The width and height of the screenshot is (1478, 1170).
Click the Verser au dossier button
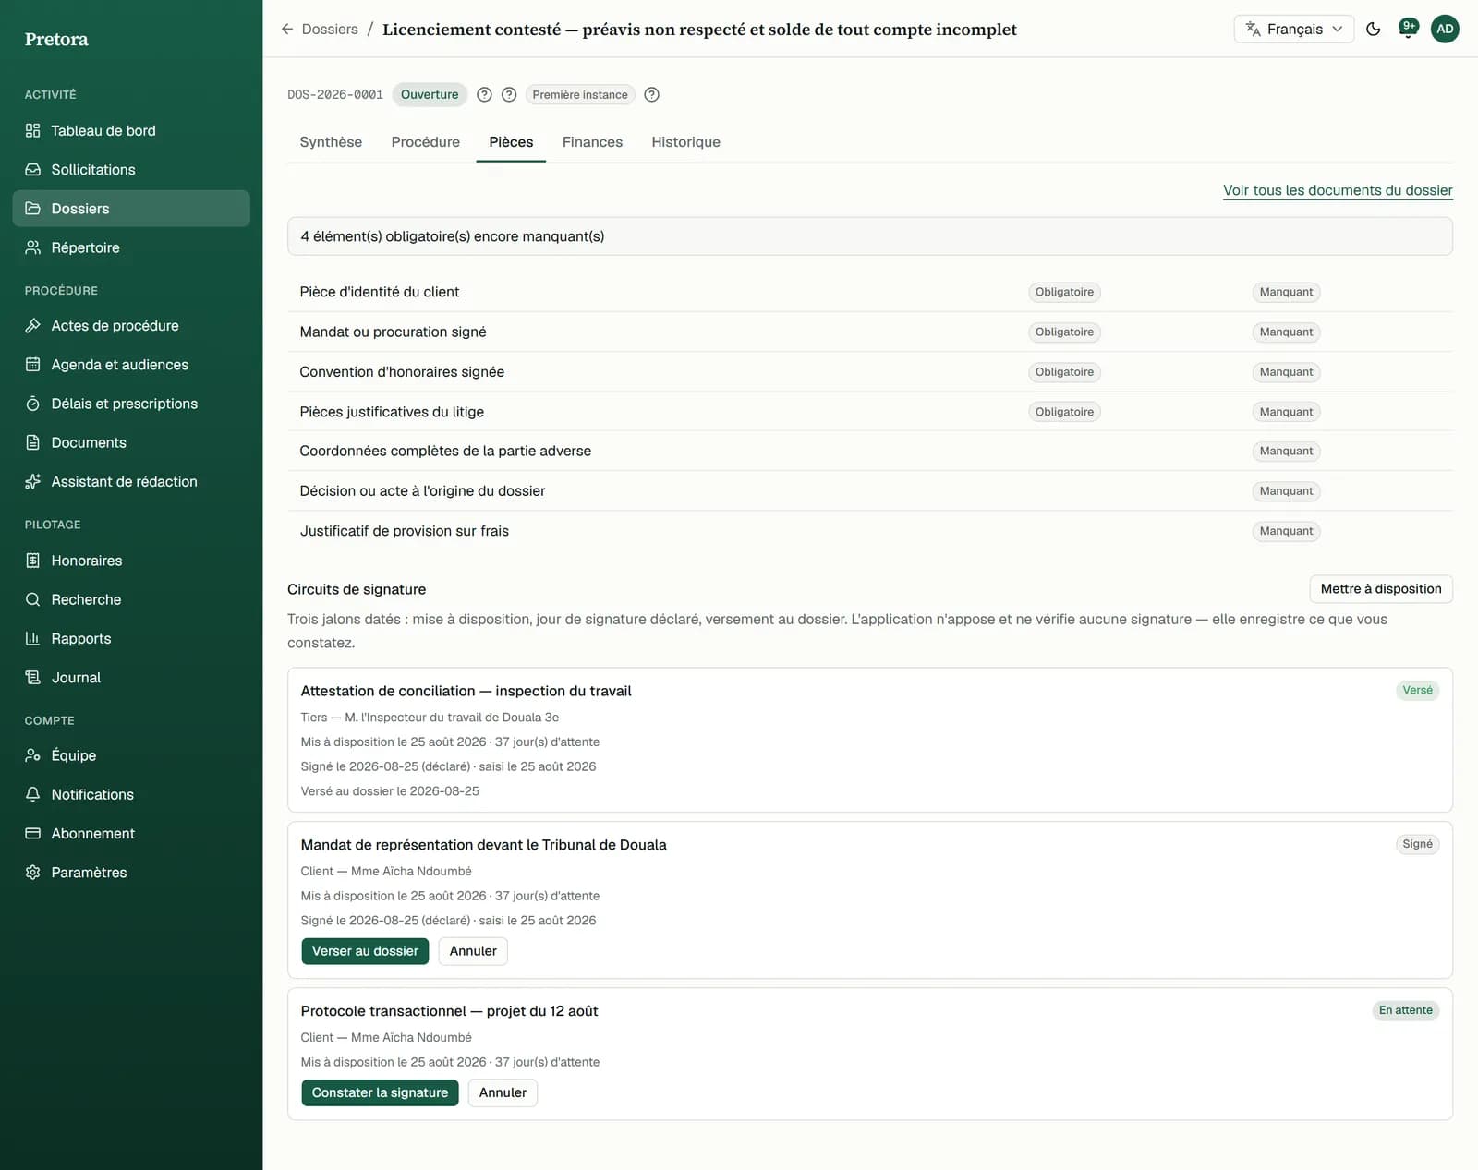[x=365, y=951]
